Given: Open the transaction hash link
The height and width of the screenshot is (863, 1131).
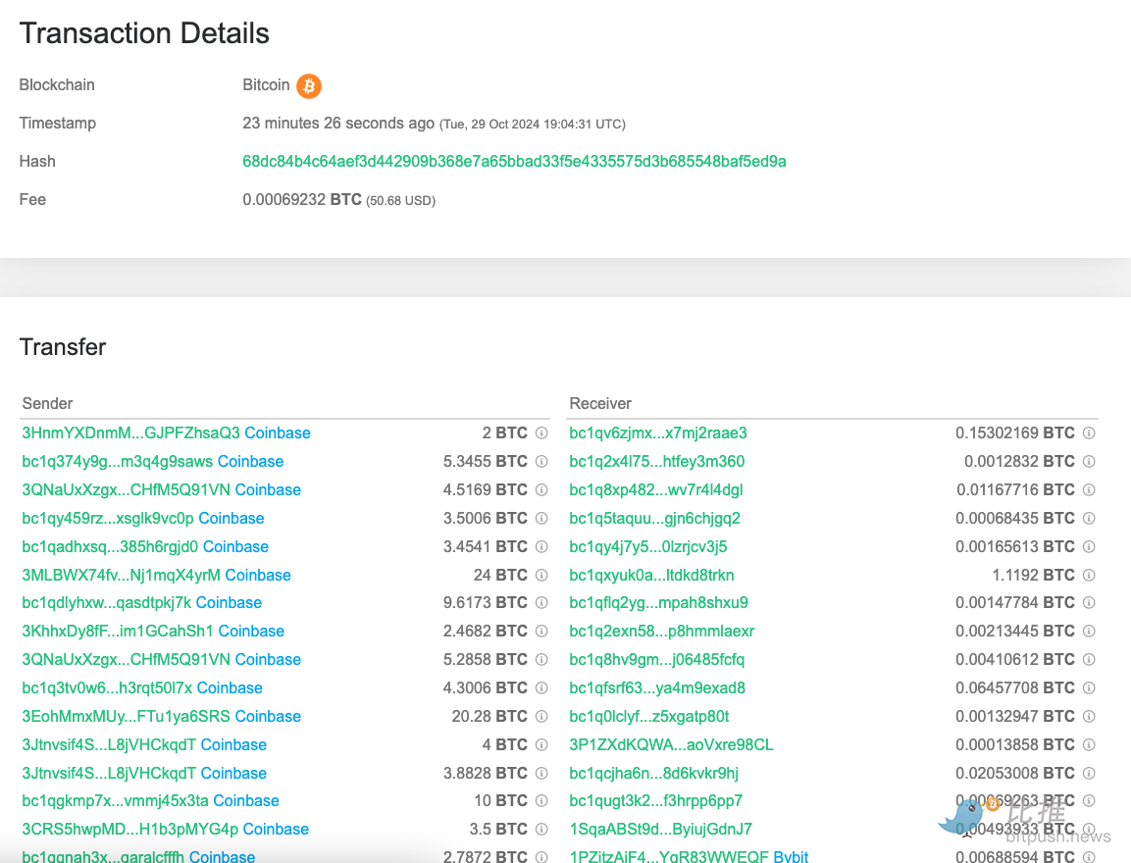Looking at the screenshot, I should click(514, 162).
